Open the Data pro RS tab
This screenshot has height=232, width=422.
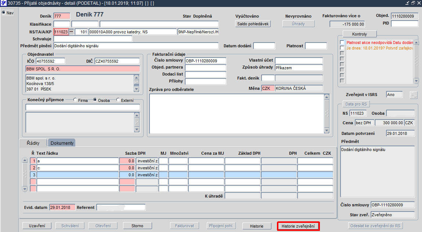pyautogui.click(x=356, y=104)
